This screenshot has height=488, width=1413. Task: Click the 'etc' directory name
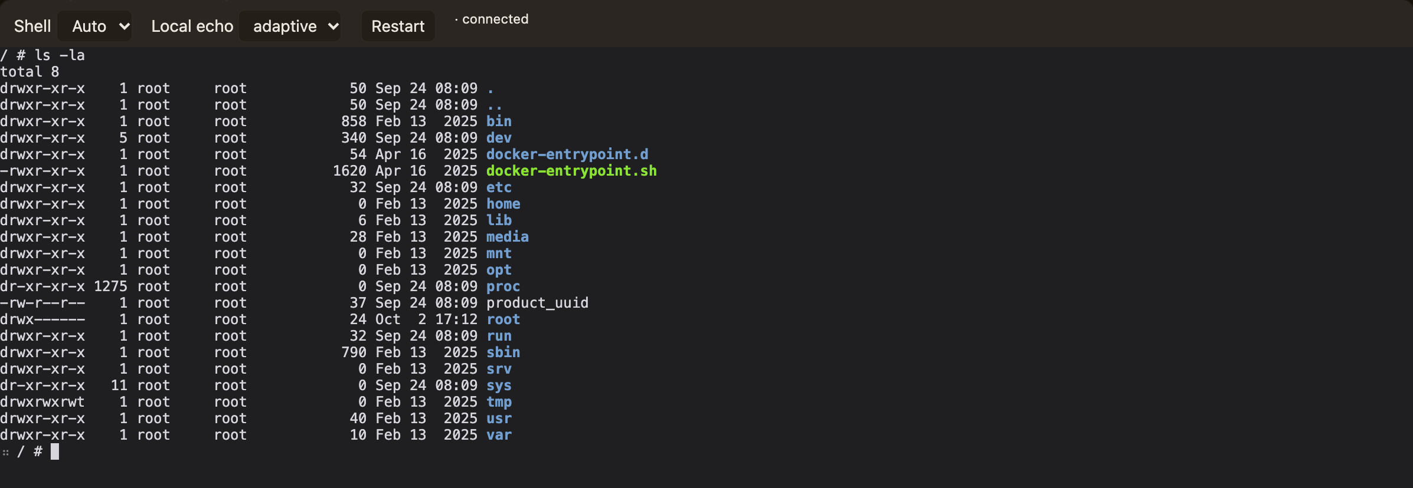pyautogui.click(x=499, y=187)
